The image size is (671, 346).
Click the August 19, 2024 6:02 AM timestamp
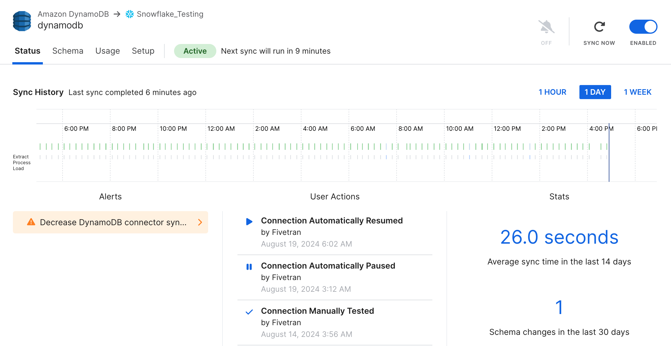click(x=306, y=244)
